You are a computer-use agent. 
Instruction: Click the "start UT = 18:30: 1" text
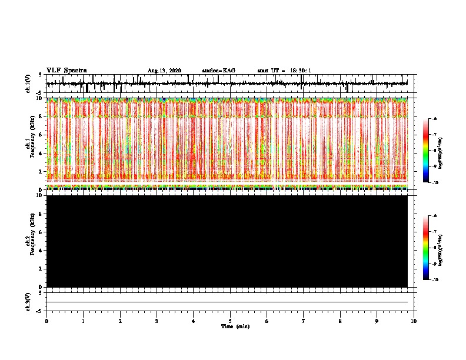pyautogui.click(x=284, y=71)
